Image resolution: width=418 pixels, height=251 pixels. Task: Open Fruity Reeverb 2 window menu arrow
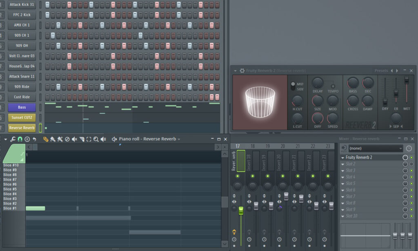(236, 71)
